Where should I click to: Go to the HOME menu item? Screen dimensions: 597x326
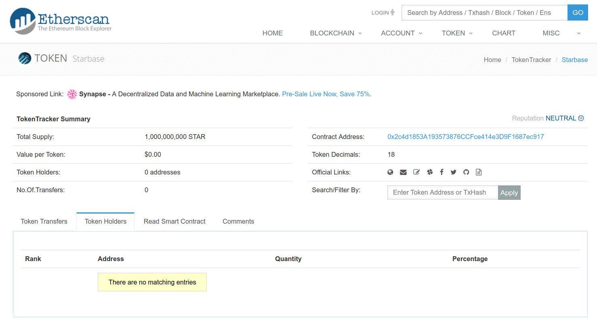[273, 33]
